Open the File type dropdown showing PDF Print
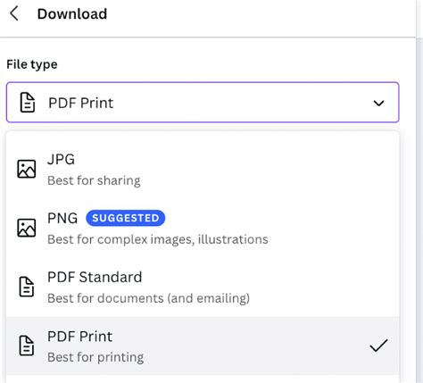The image size is (423, 383). click(203, 103)
